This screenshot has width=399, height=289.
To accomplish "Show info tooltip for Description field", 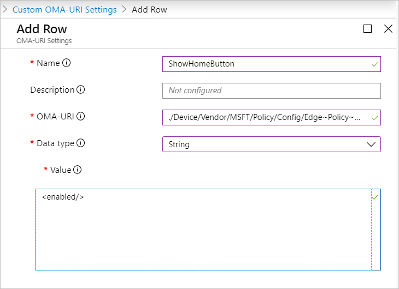I will click(81, 89).
